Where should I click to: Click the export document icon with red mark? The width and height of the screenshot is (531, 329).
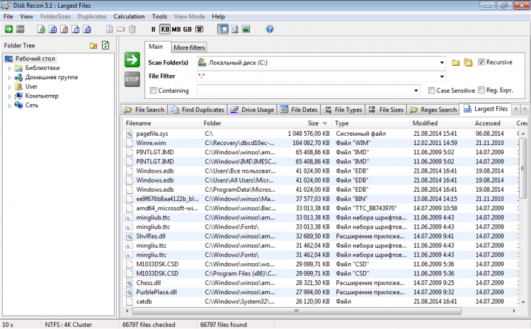pyautogui.click(x=64, y=29)
